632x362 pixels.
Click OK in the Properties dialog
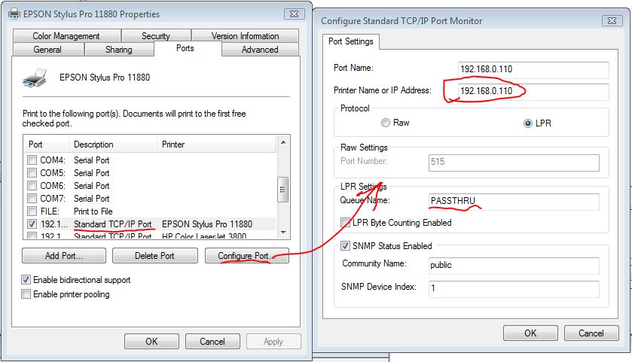pyautogui.click(x=151, y=342)
